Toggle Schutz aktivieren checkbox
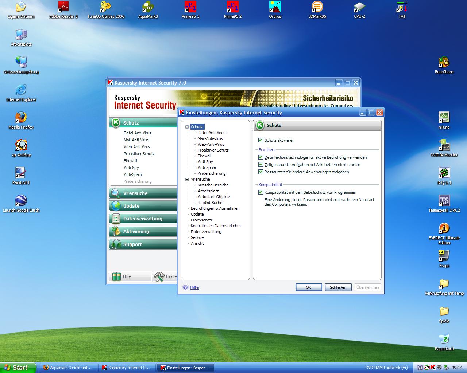Image resolution: width=467 pixels, height=373 pixels. 260,140
